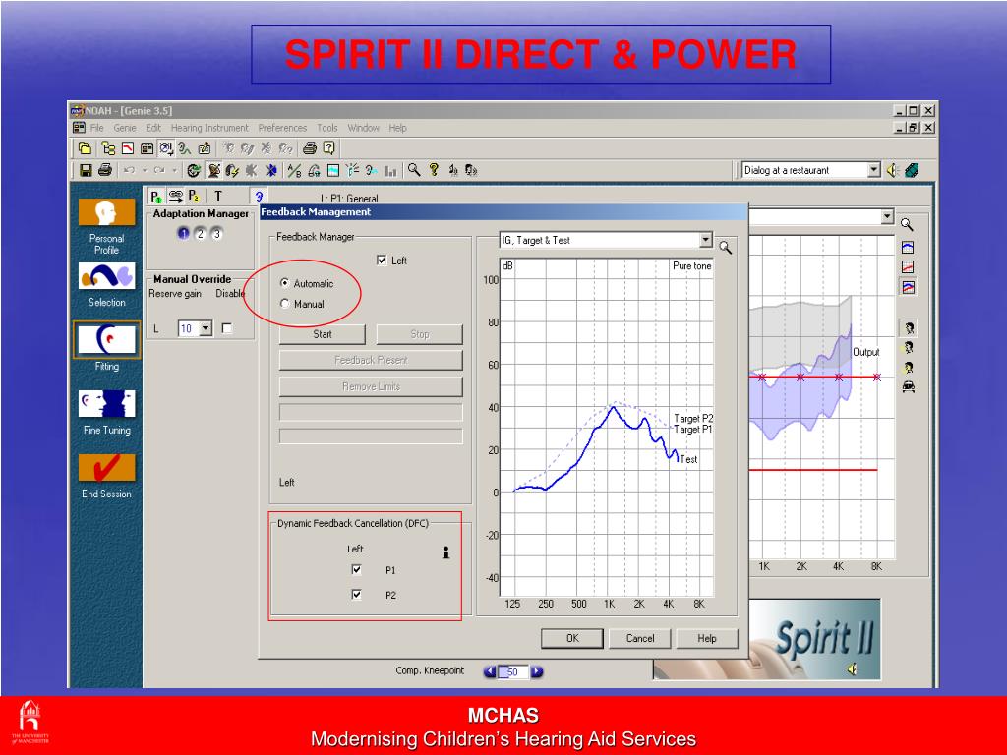Click the red line graph view icon
The image size is (1007, 755).
908,267
